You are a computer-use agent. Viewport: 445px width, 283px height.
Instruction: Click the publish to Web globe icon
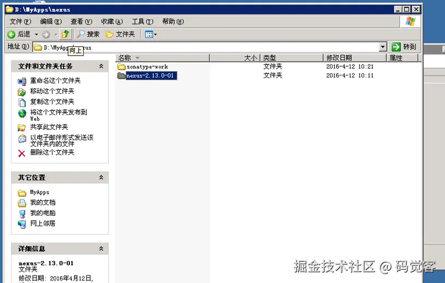(22, 113)
